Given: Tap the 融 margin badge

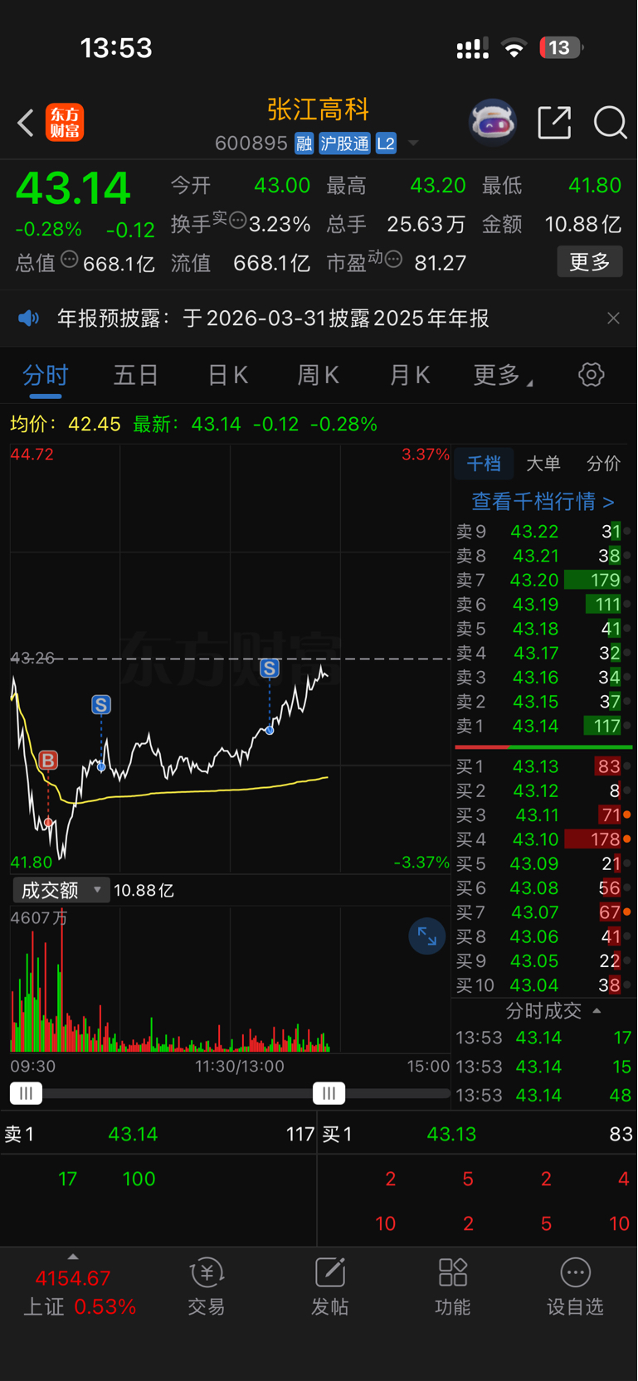Looking at the screenshot, I should pyautogui.click(x=304, y=143).
